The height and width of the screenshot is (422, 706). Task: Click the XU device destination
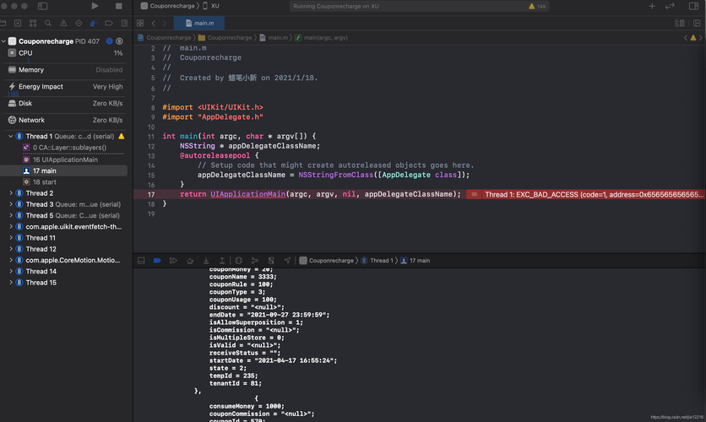211,6
